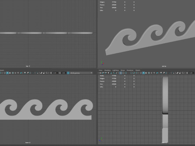The height and width of the screenshot is (146, 195).
Task: Click Exposure reset icon in front panel
Action: click(x=51, y=73)
